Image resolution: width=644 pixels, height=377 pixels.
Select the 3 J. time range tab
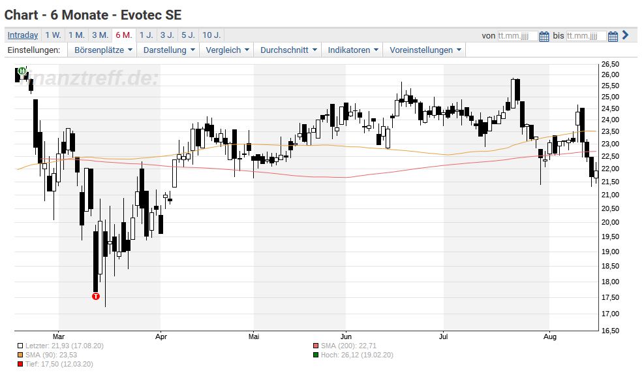click(x=167, y=35)
